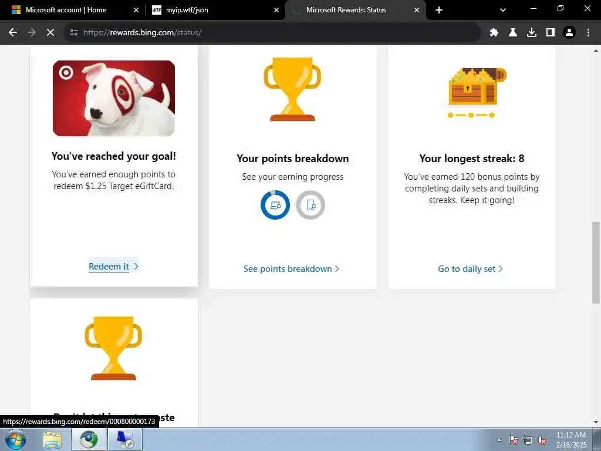Show hidden system tray icons arrow
The height and width of the screenshot is (451, 601).
point(499,440)
